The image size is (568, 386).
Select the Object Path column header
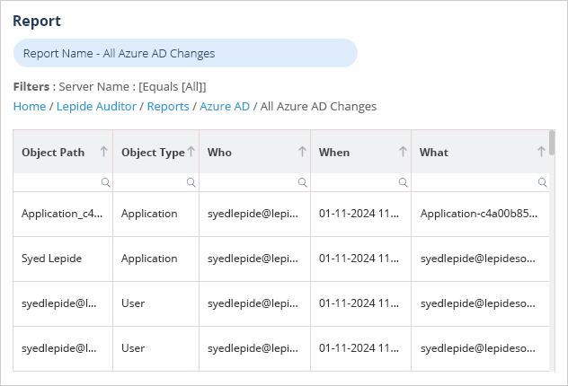[63, 152]
